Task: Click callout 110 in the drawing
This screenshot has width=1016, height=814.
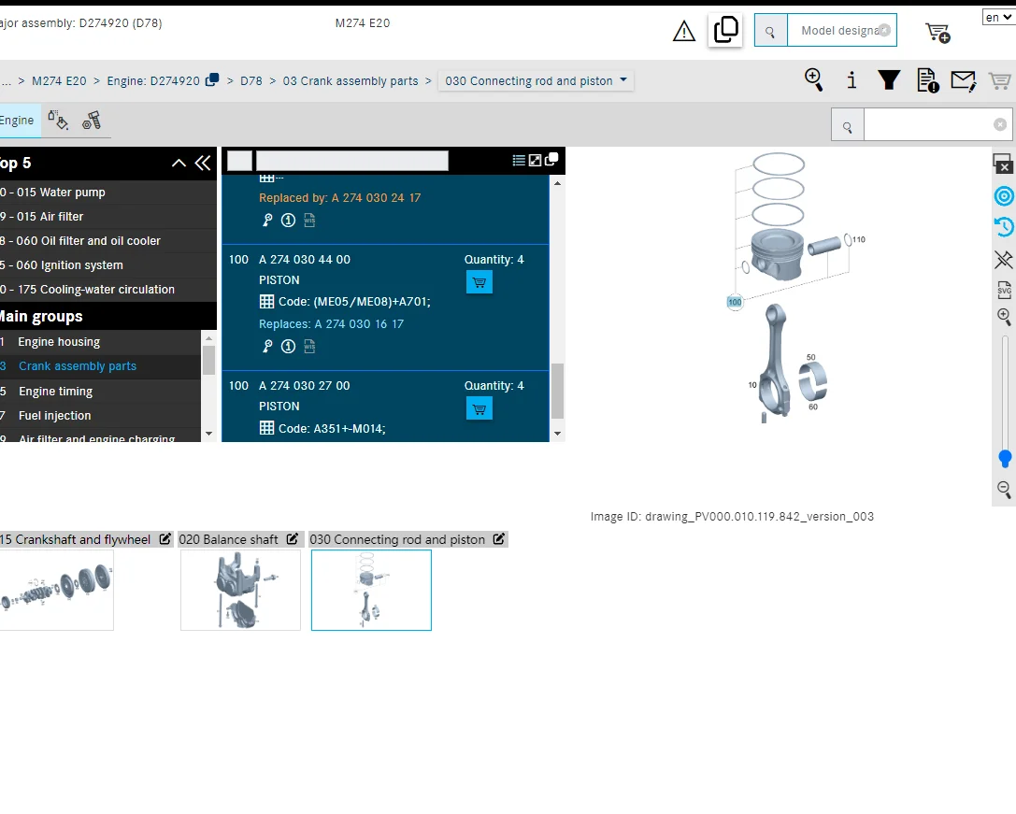Action: click(859, 239)
